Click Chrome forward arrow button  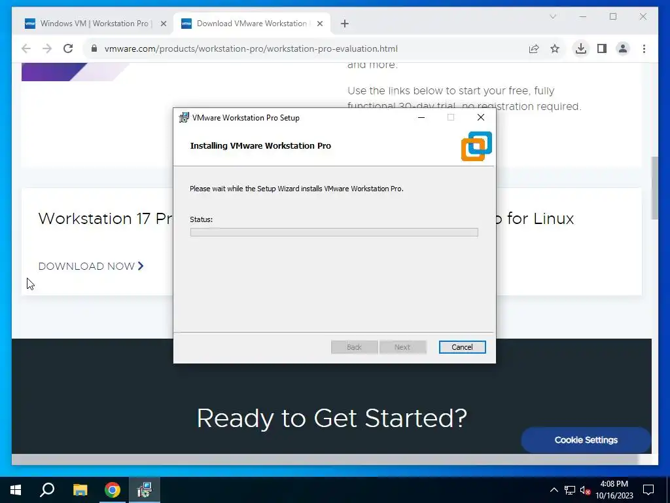(47, 48)
